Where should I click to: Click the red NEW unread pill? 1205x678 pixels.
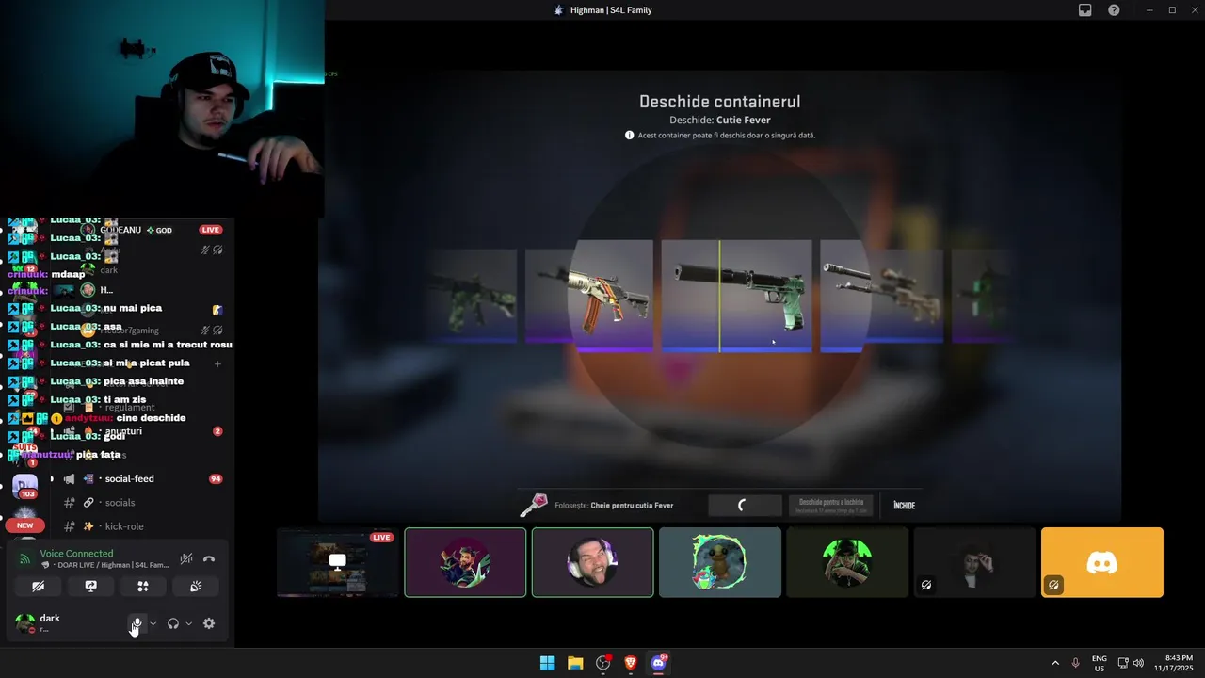pos(25,525)
